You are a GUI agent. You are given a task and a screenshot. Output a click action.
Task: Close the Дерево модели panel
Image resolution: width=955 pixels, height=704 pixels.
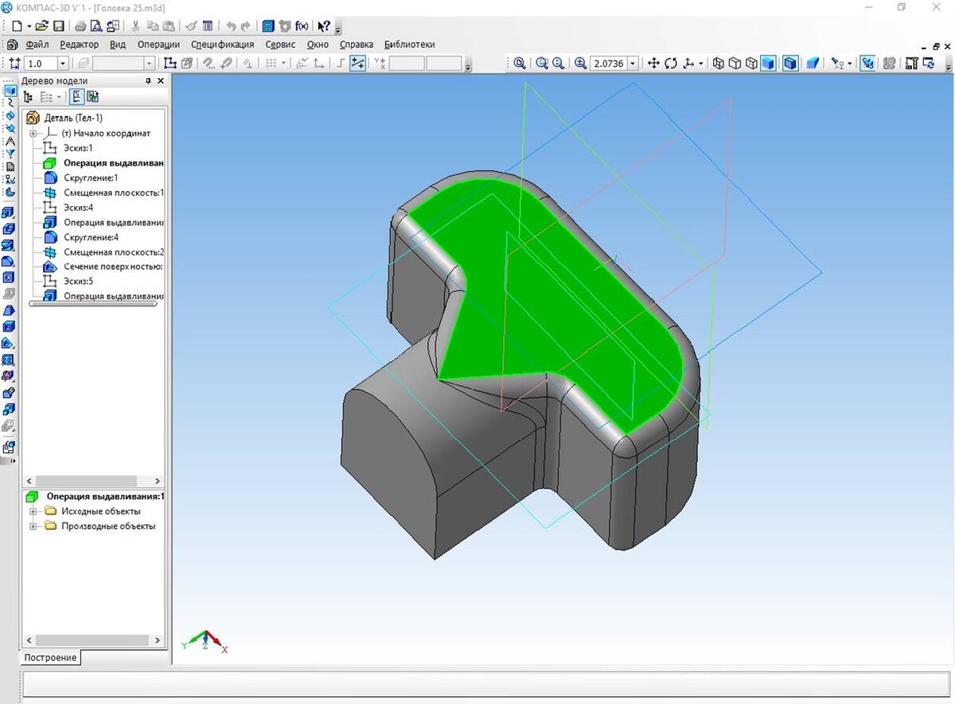click(x=160, y=80)
